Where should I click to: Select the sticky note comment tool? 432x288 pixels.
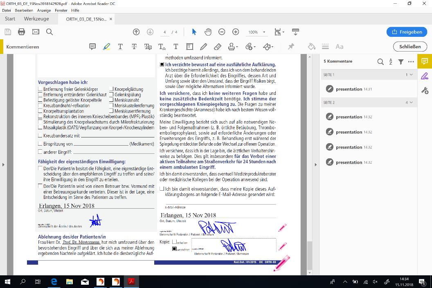[92, 47]
